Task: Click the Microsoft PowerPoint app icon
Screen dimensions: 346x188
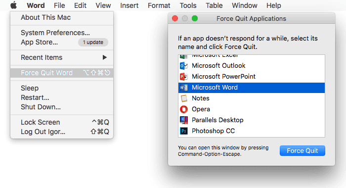Action: pos(183,77)
